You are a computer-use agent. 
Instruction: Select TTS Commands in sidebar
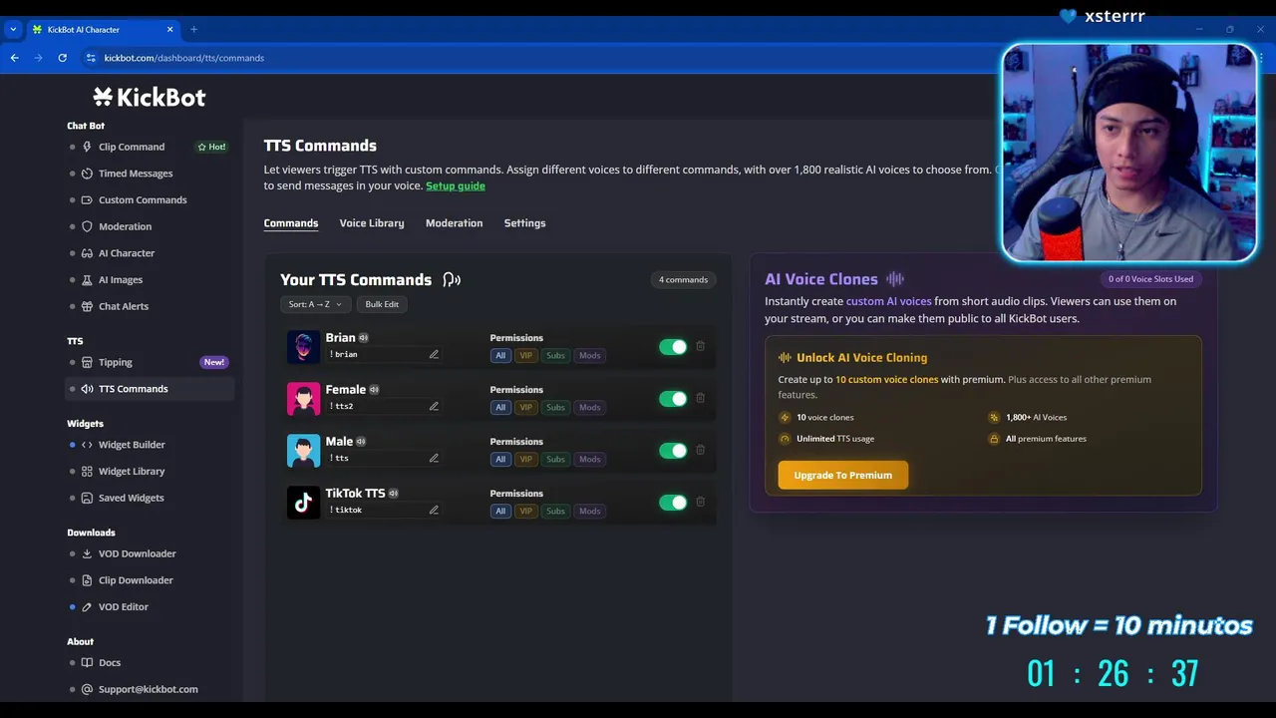point(150,389)
